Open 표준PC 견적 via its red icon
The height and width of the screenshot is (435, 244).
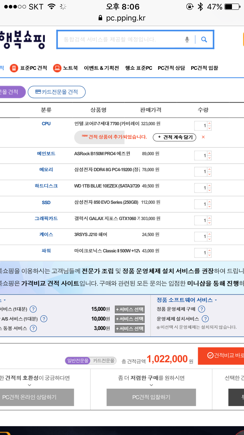pos(14,68)
